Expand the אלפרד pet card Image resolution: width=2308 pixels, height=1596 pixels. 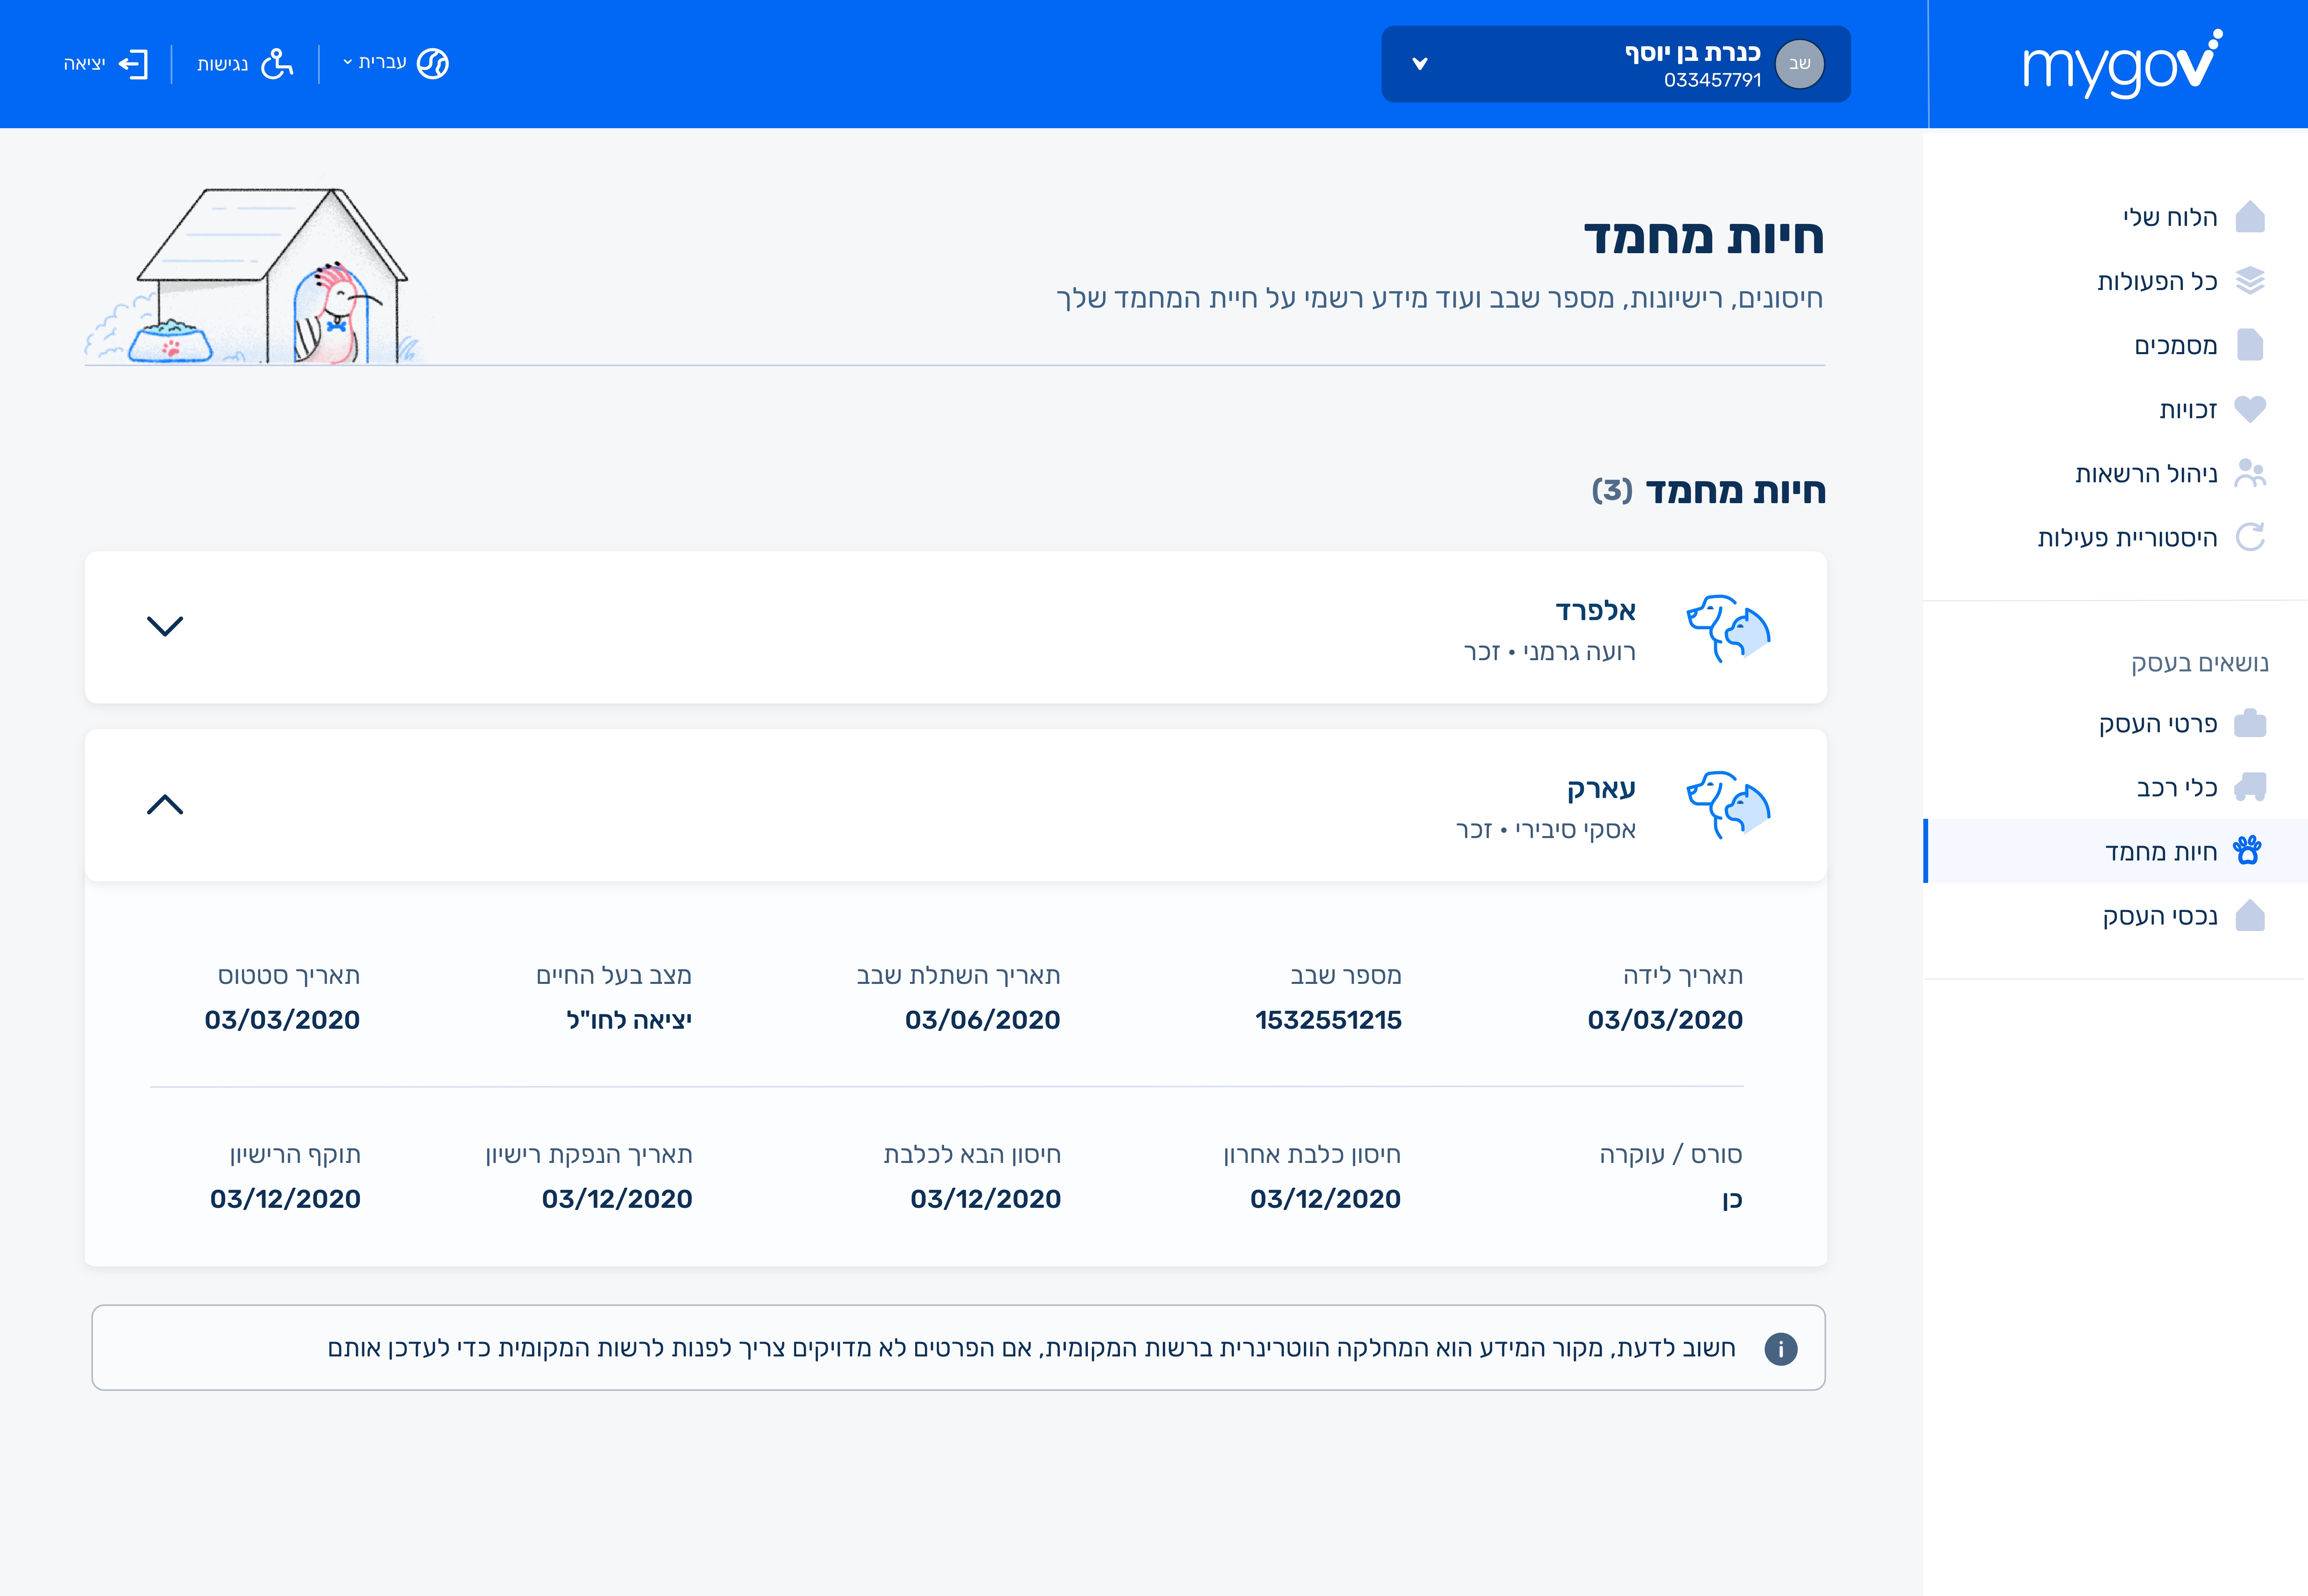(165, 626)
